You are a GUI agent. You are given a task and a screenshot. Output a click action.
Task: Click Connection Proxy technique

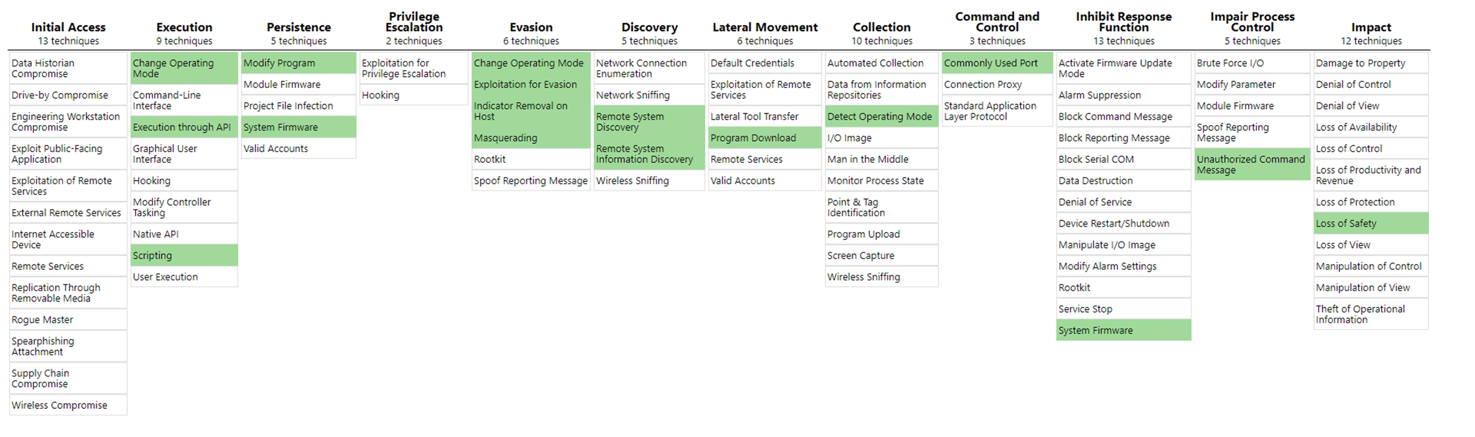[997, 84]
